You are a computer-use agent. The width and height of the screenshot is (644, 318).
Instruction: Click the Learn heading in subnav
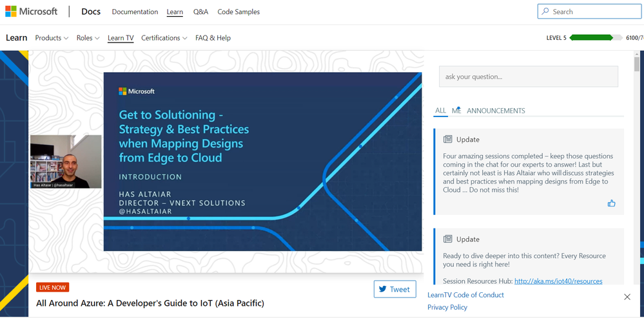pyautogui.click(x=16, y=38)
